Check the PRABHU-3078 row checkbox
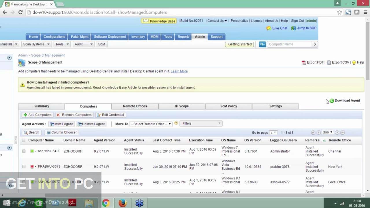370x208 pixels. pos(24,167)
